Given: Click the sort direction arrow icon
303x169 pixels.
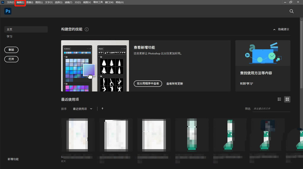Looking at the screenshot, I should (102, 109).
